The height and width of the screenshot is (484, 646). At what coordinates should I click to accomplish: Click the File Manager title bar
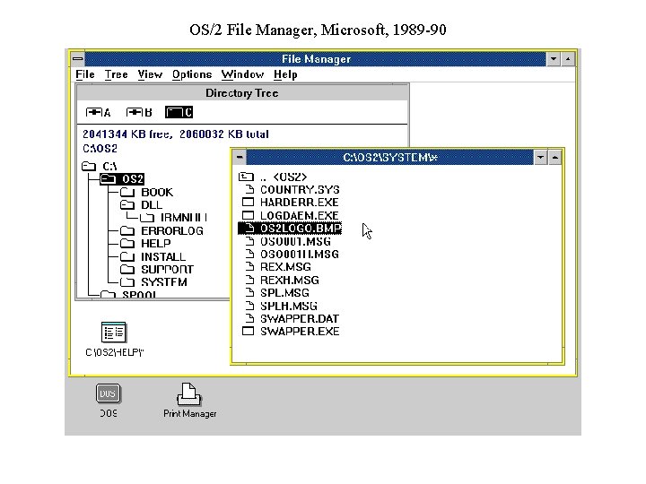click(316, 59)
